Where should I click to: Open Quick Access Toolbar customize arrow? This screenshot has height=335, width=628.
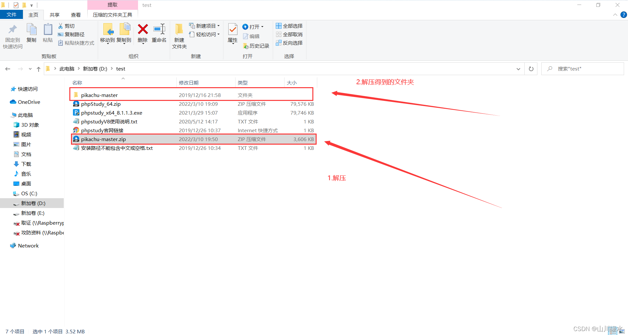click(x=31, y=5)
